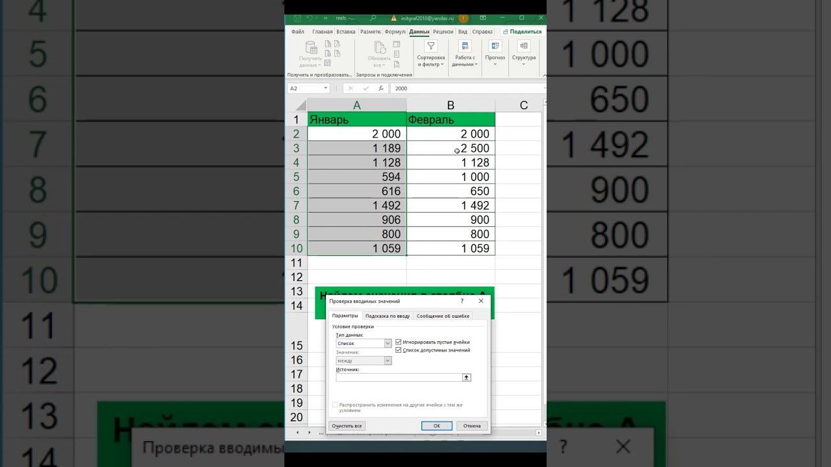Click the formula bar enter checkmark
The width and height of the screenshot is (831, 467).
click(x=366, y=88)
